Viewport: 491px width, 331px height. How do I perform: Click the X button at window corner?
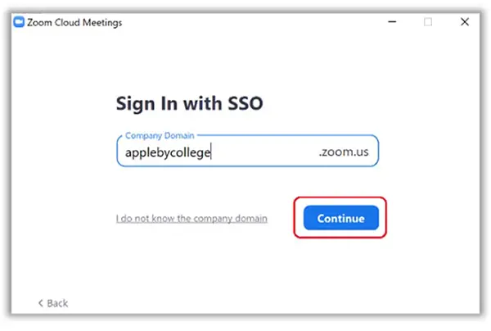465,21
